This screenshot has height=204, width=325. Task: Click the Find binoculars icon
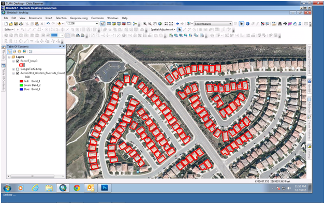[x=280, y=24]
